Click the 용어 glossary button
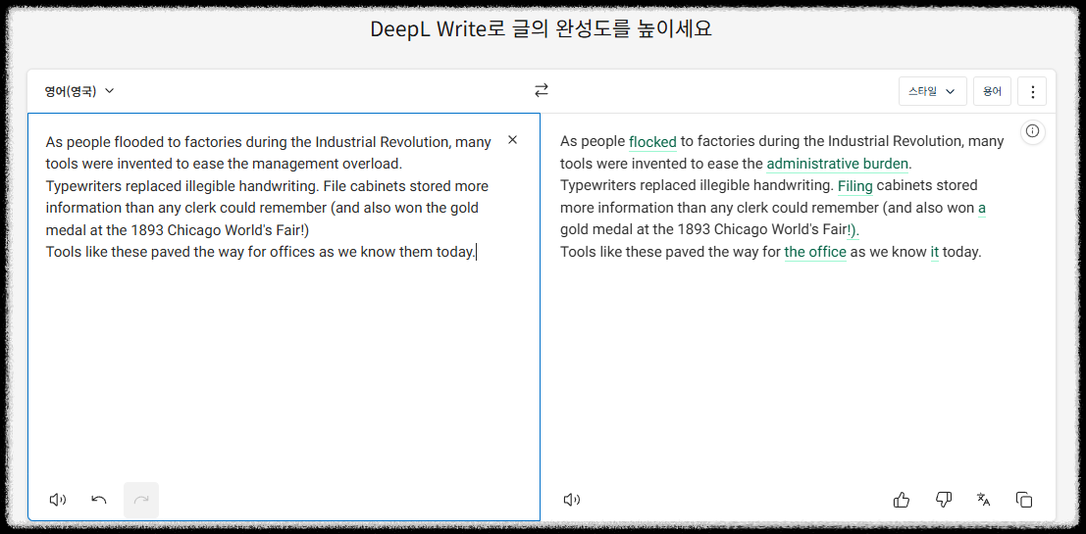The height and width of the screenshot is (534, 1086). click(x=992, y=91)
